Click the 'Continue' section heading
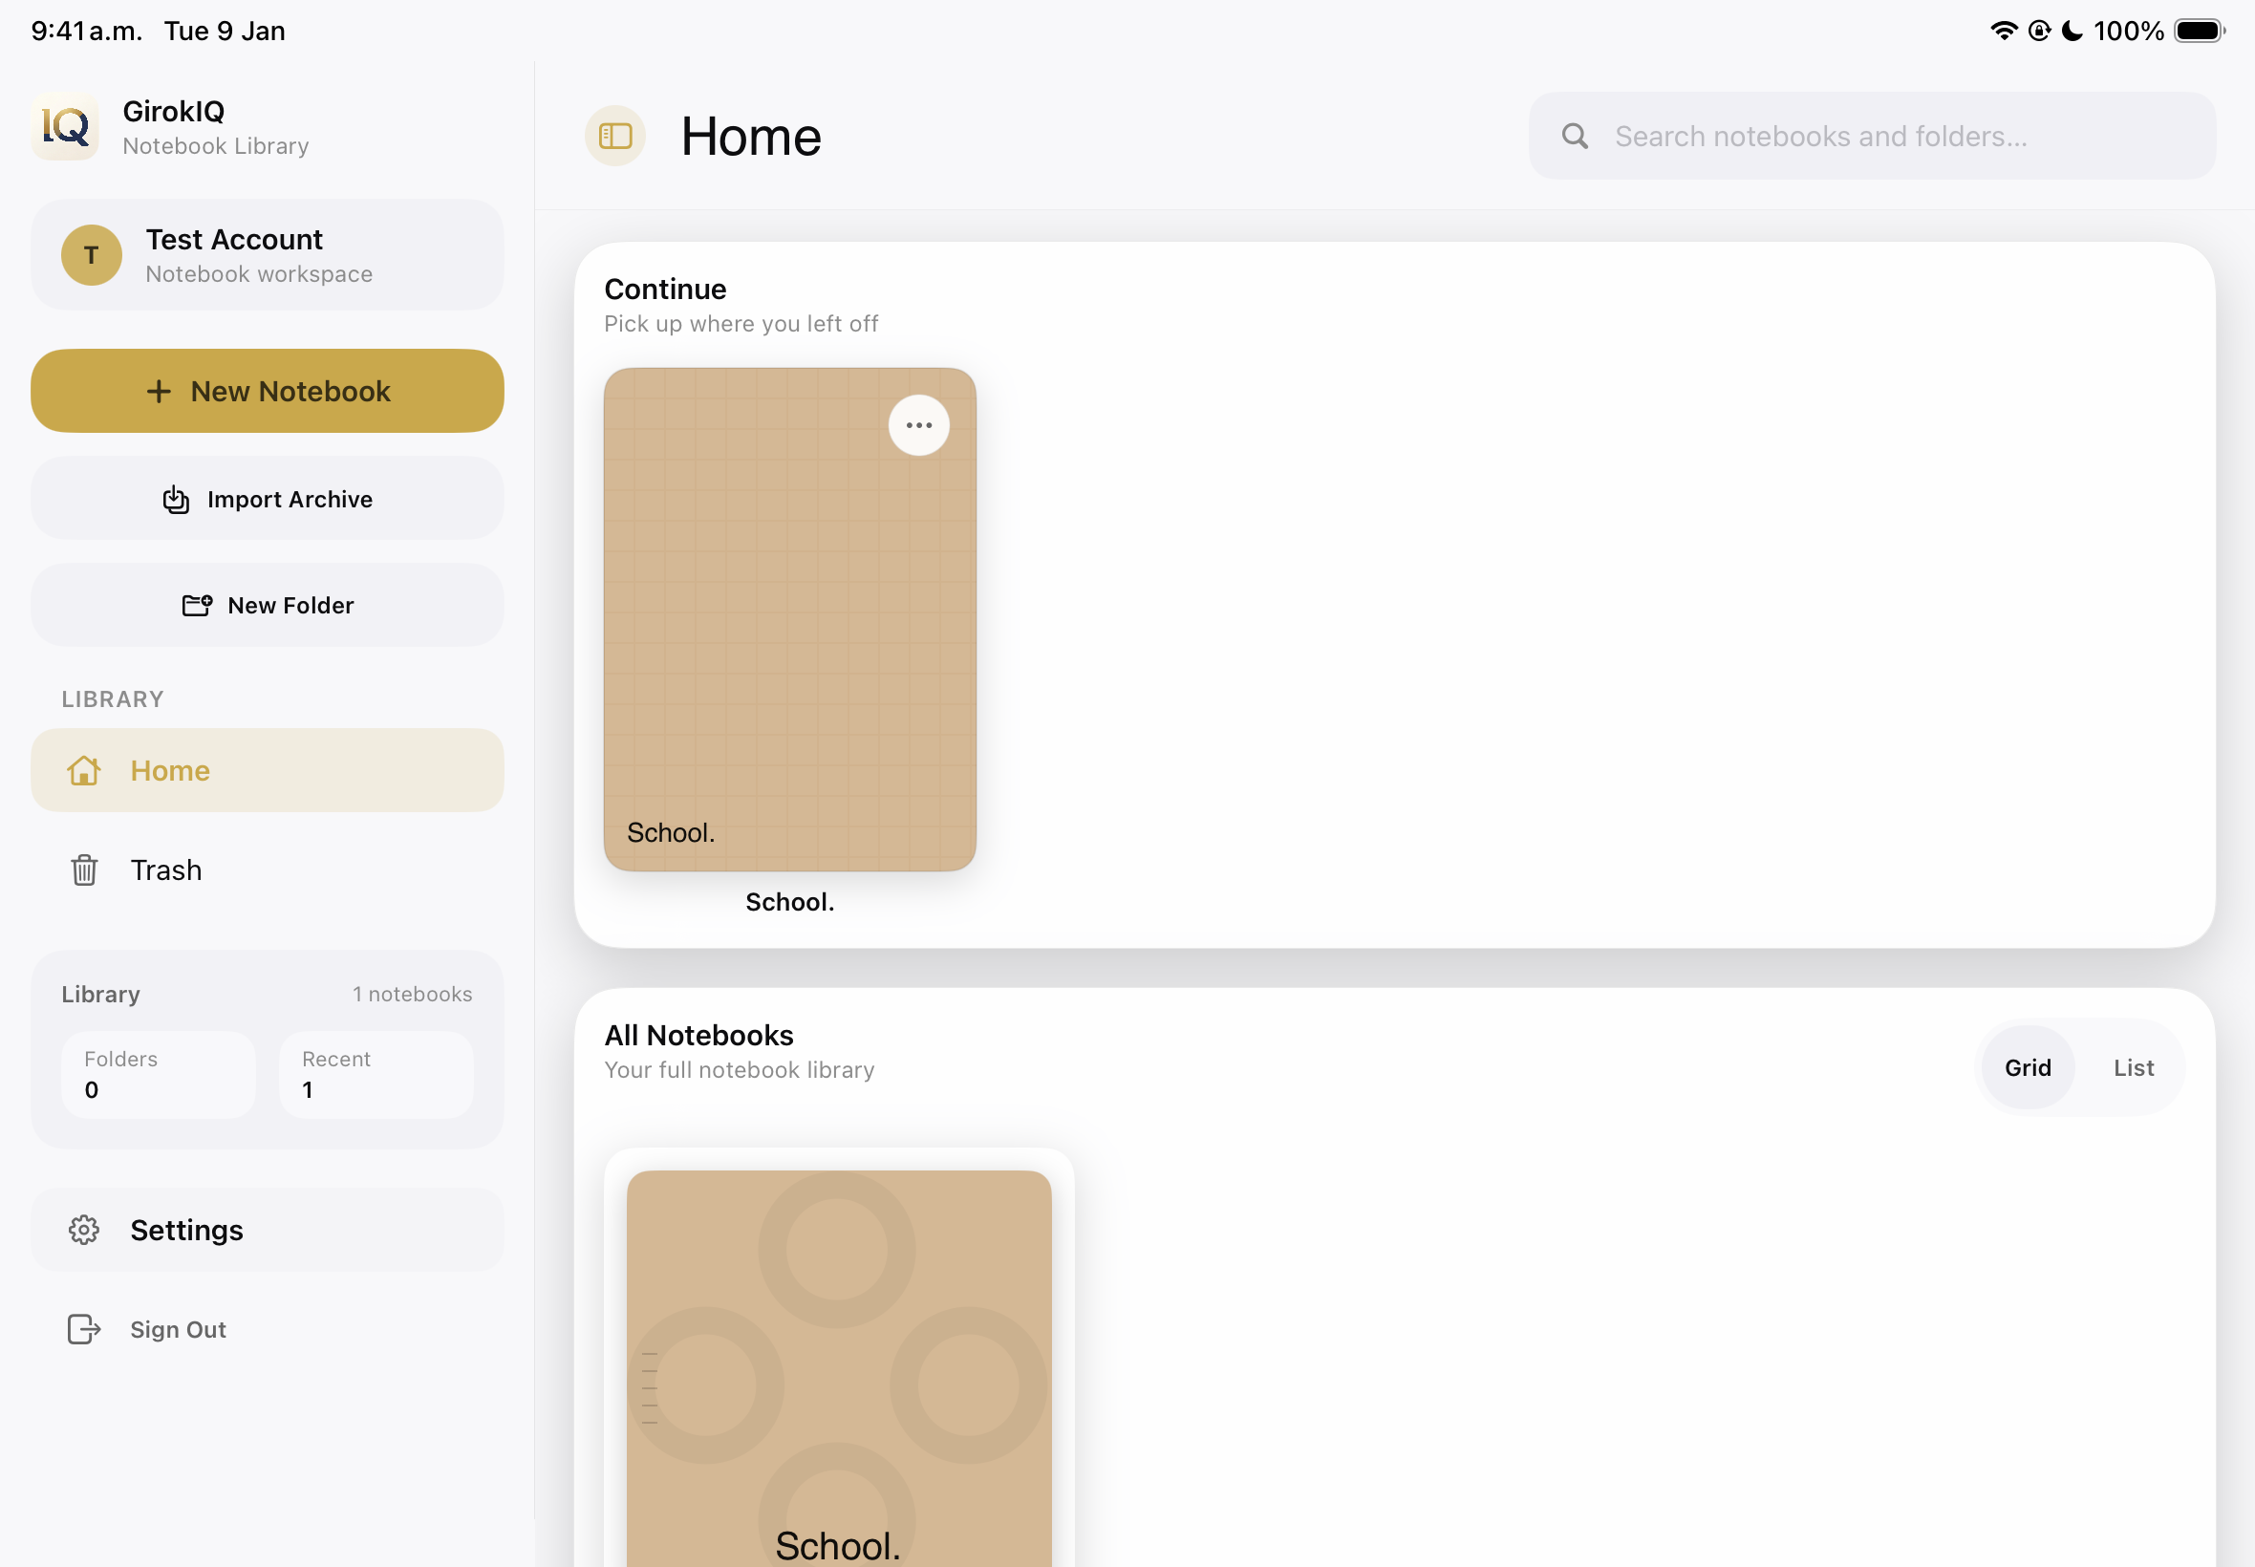The height and width of the screenshot is (1567, 2255). pyautogui.click(x=665, y=290)
